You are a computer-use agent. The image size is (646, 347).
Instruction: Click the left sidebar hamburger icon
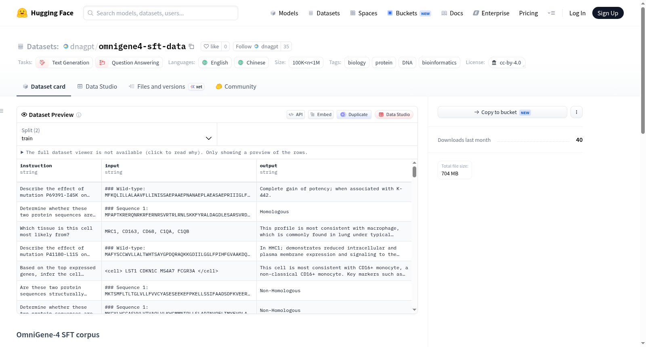click(2, 111)
